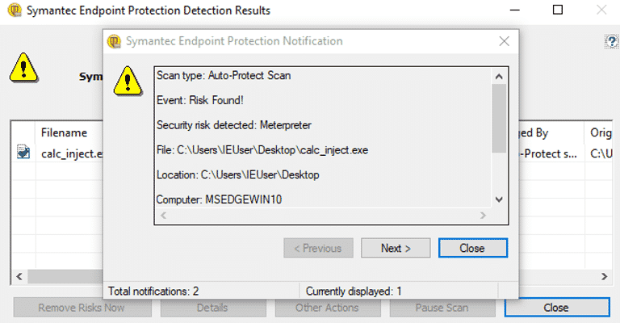620x323 pixels.
Task: Click the large warning icon in Detection Results window
Action: tap(23, 66)
